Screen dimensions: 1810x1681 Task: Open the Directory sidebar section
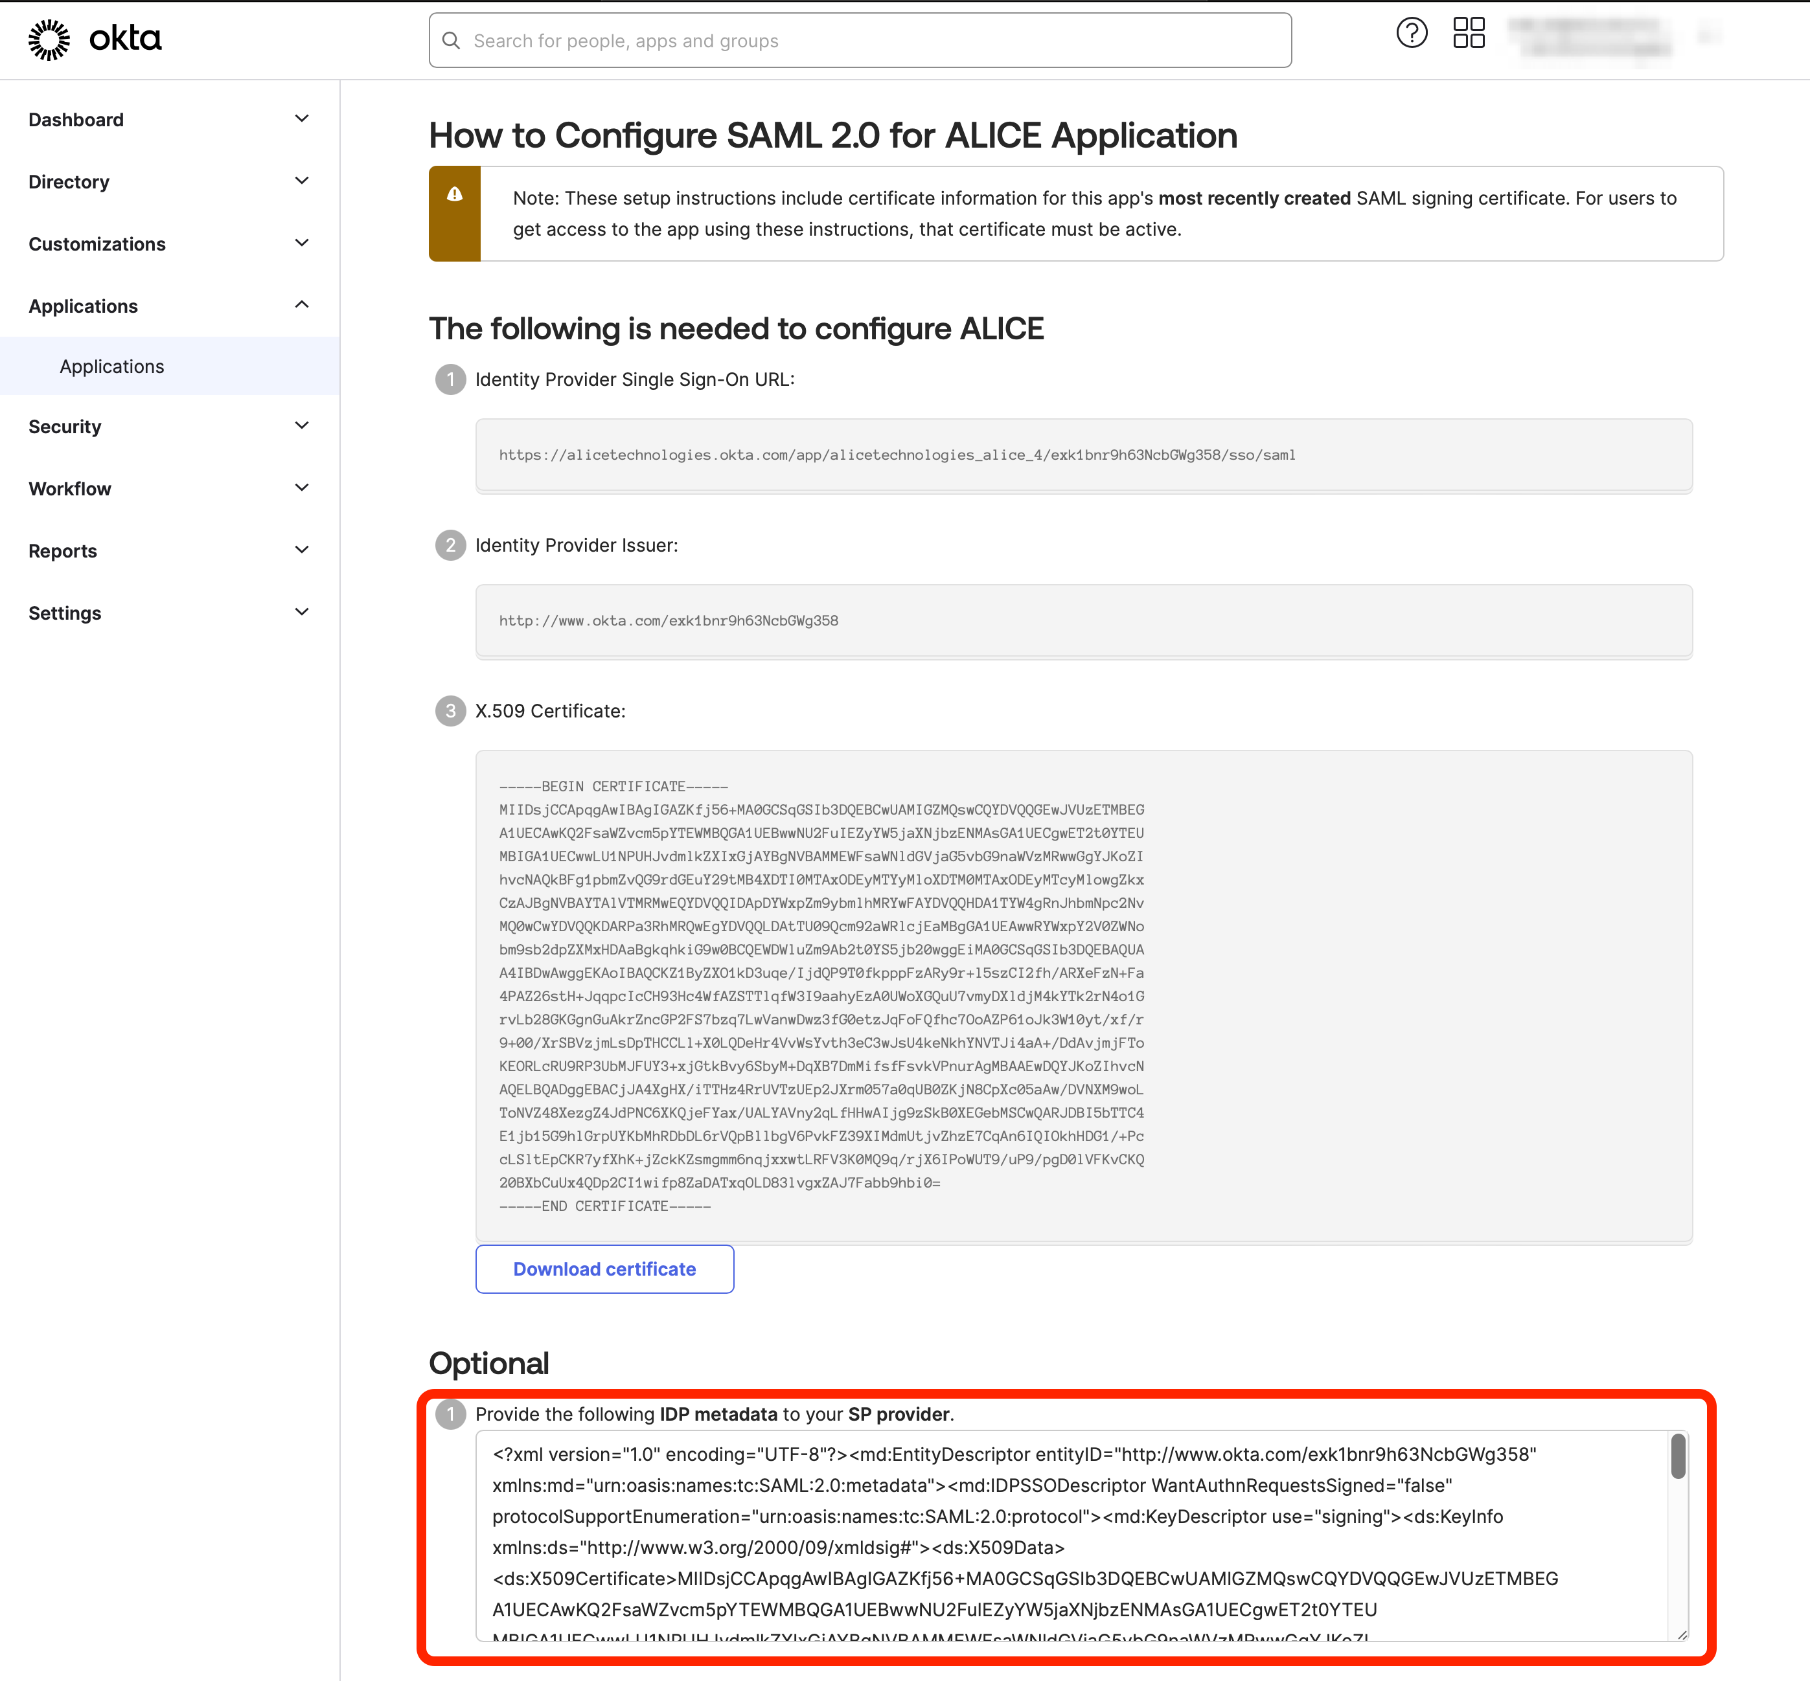tap(169, 182)
